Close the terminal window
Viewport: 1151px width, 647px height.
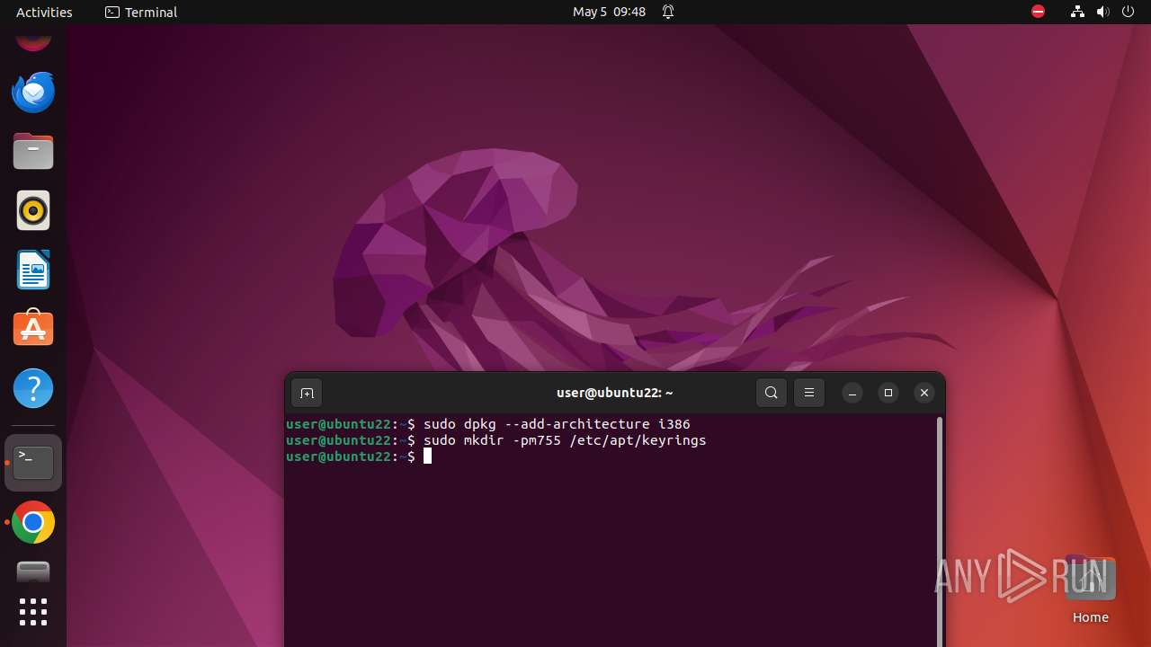coord(924,393)
